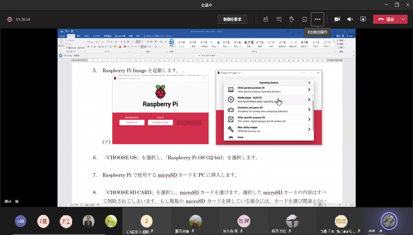
Task: Expand the Emulation and game OS arrow
Action: click(309, 110)
